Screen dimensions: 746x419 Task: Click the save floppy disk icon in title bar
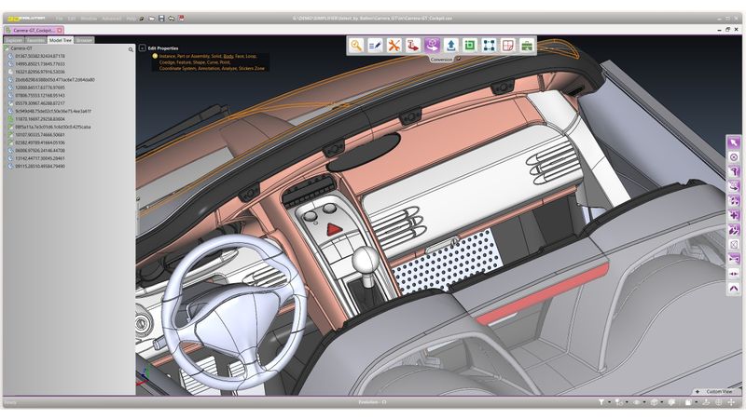pos(161,19)
